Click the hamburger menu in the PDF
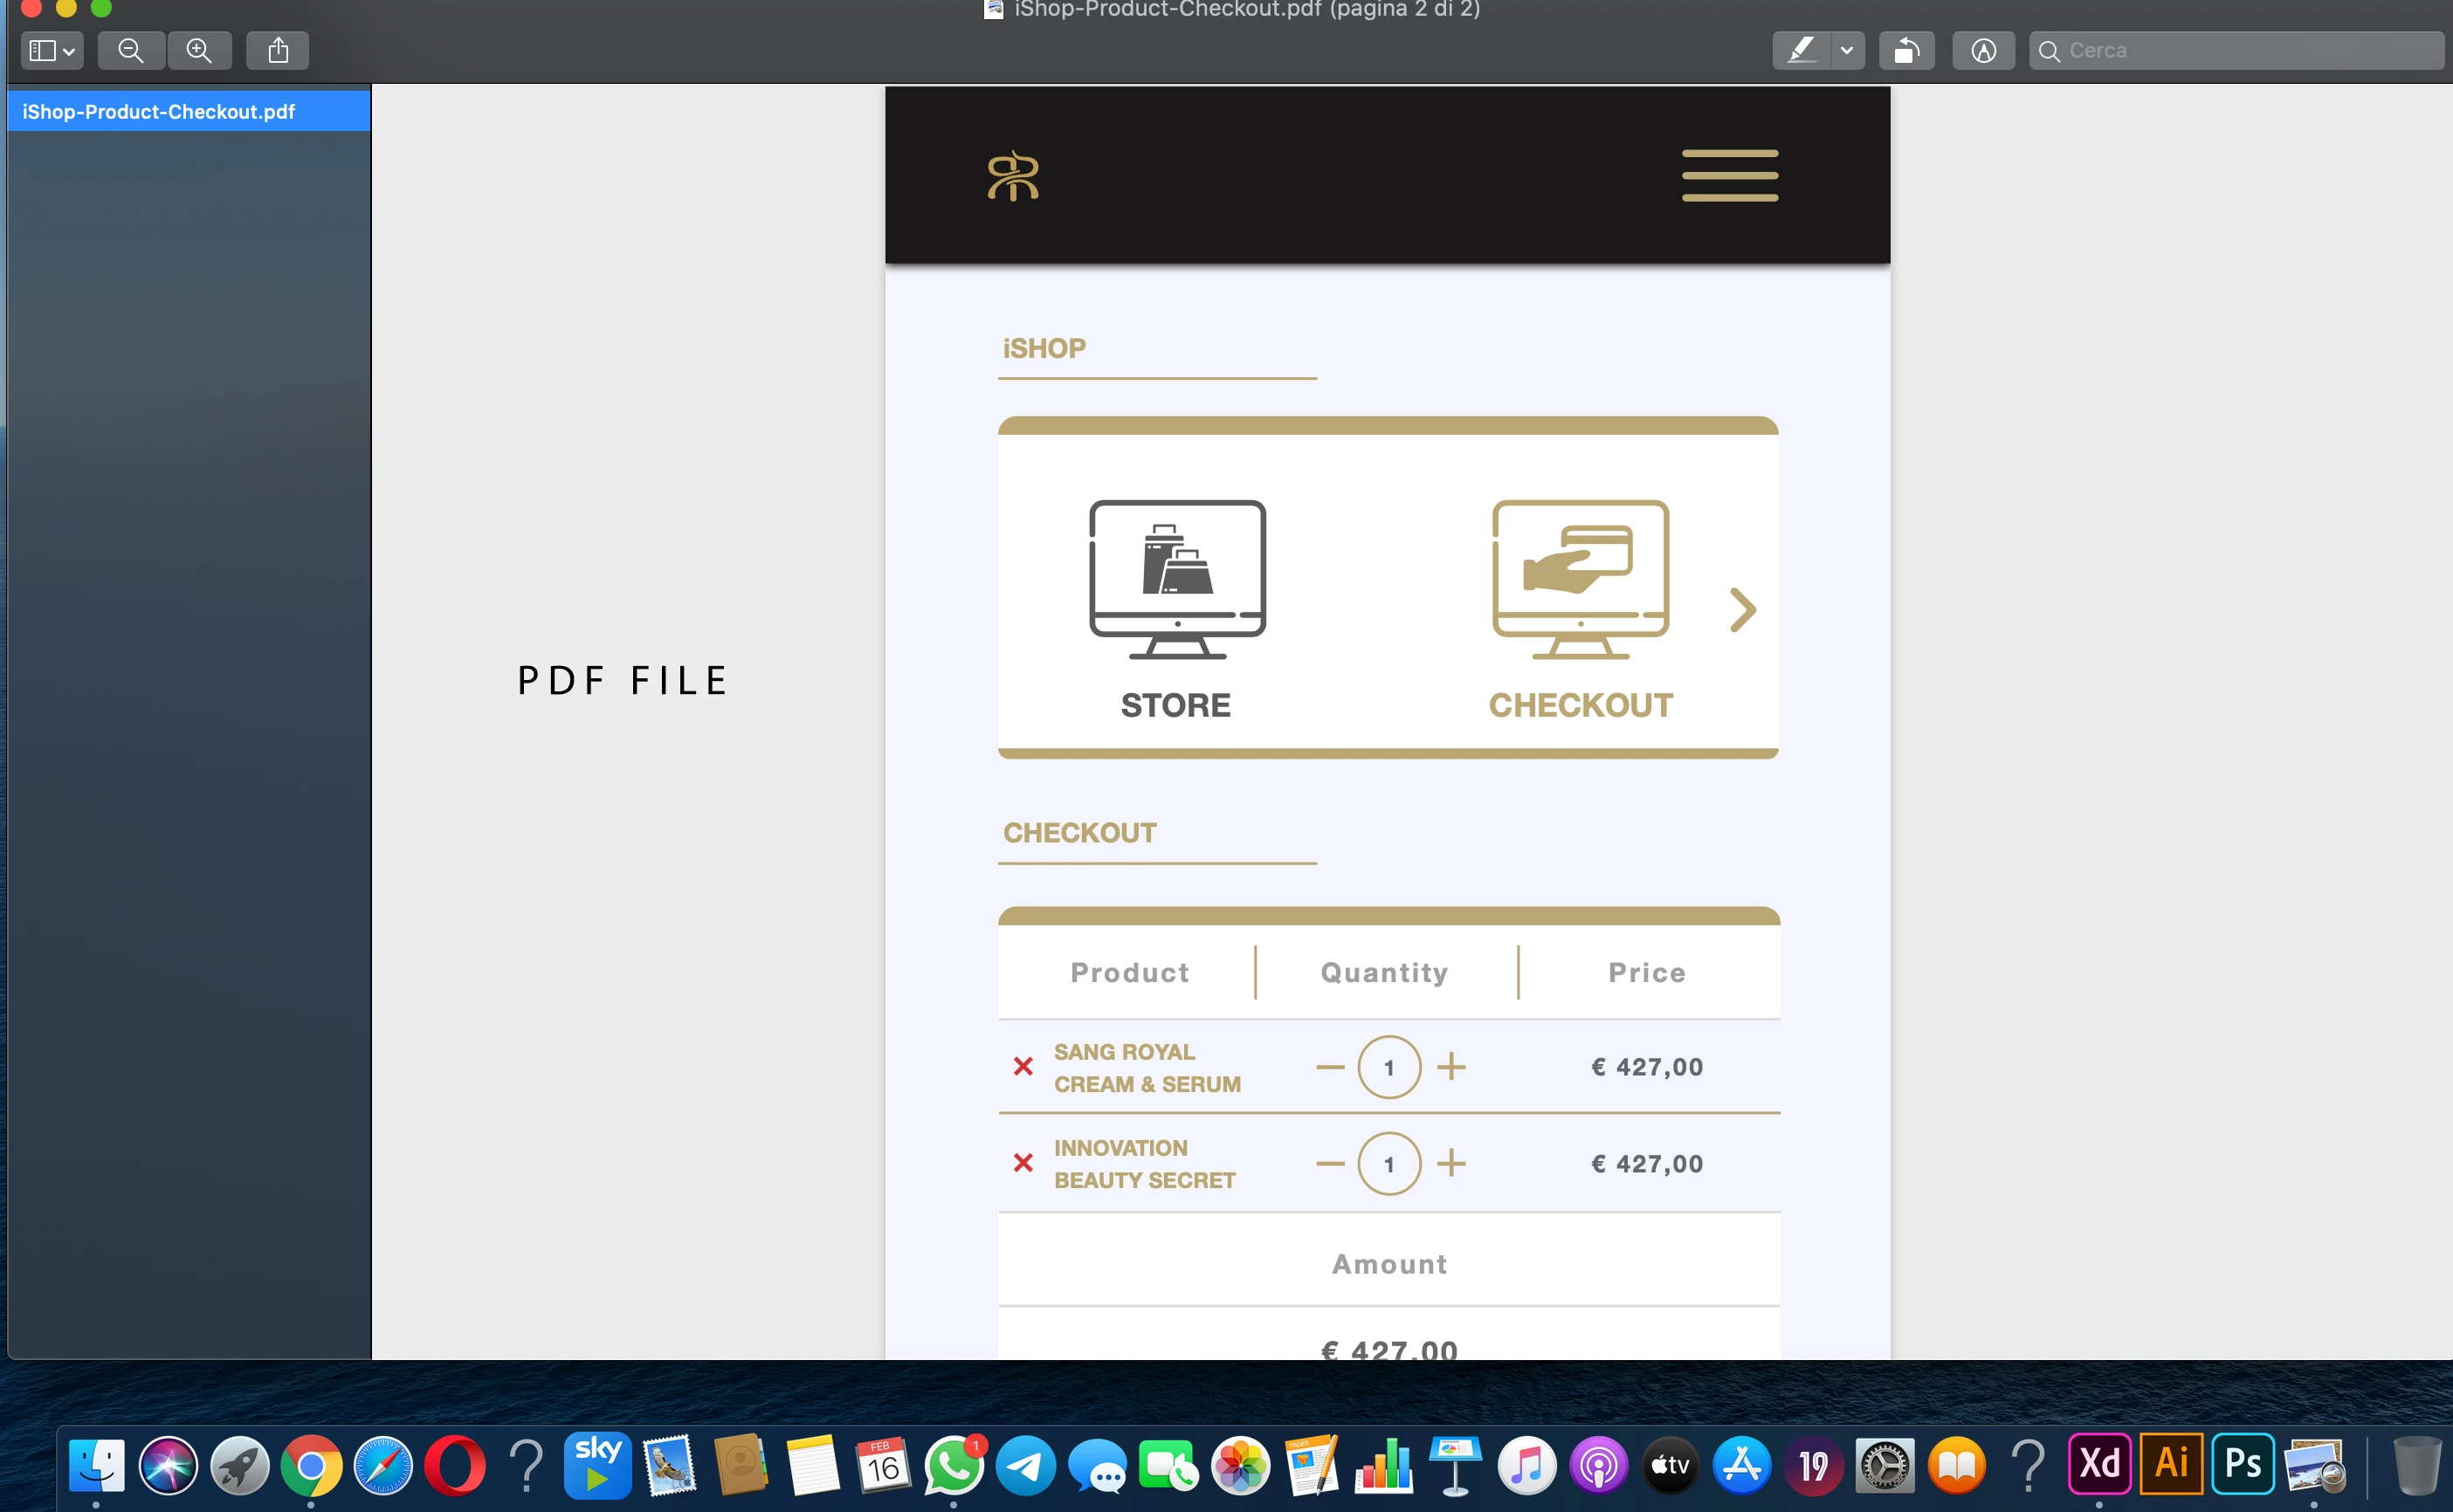The image size is (2453, 1512). coord(1729,176)
